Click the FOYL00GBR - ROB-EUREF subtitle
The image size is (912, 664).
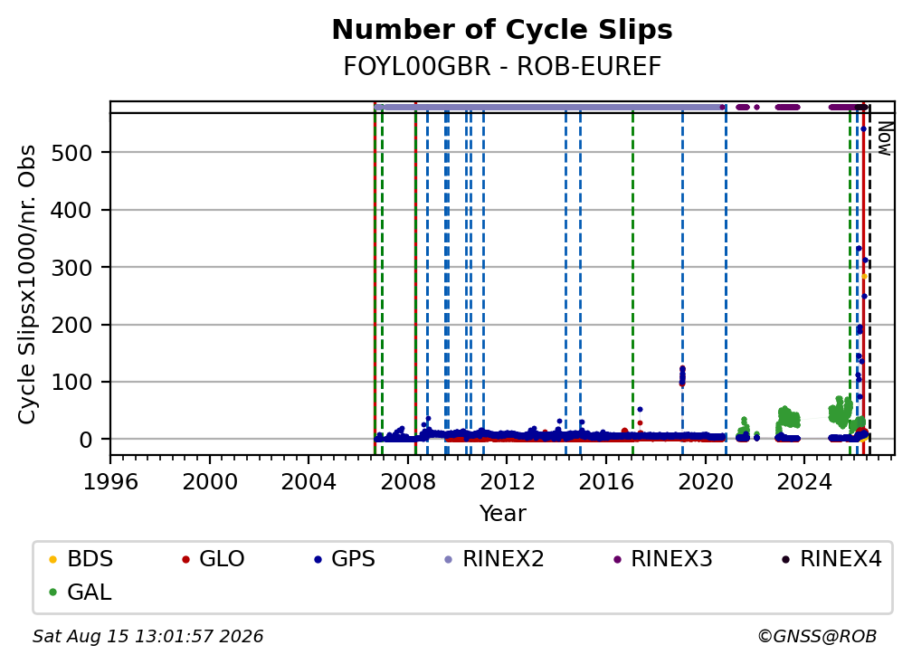point(502,66)
